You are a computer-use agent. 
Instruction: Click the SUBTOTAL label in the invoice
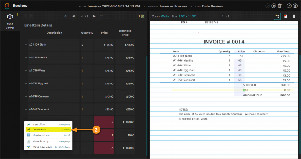pos(250,85)
